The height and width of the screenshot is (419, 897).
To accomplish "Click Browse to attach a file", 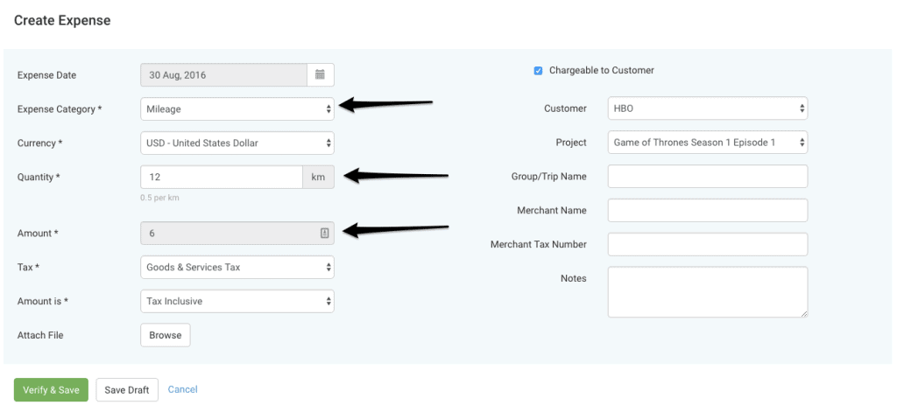I will 166,336.
